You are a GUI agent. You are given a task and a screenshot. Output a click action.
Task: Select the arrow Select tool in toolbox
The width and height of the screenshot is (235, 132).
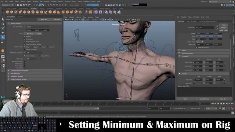[3, 19]
